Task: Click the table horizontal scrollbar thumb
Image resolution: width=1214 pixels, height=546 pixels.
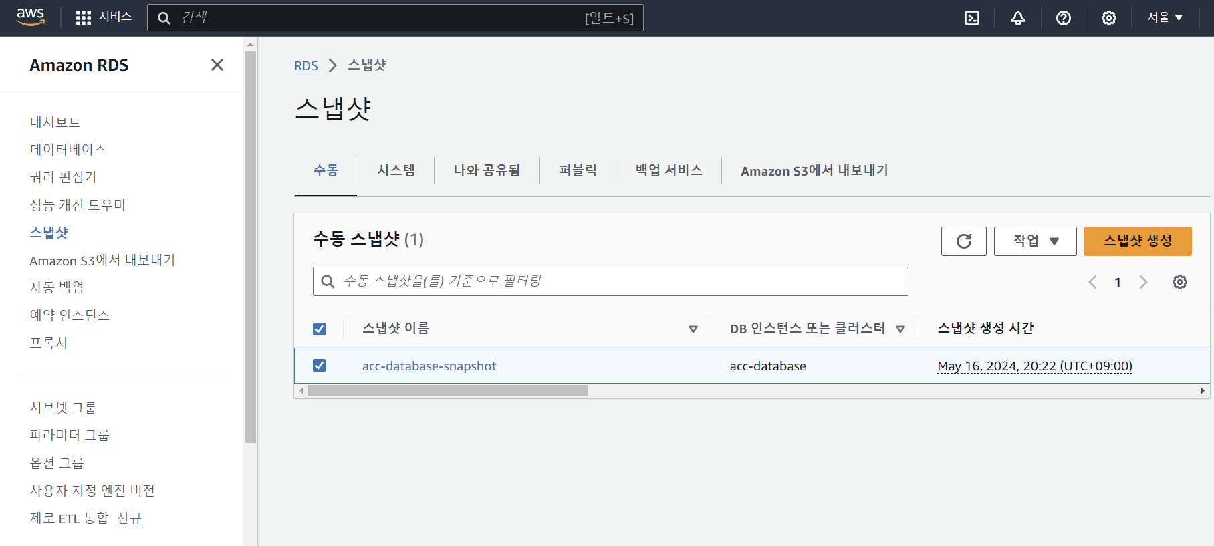Action: pyautogui.click(x=448, y=390)
